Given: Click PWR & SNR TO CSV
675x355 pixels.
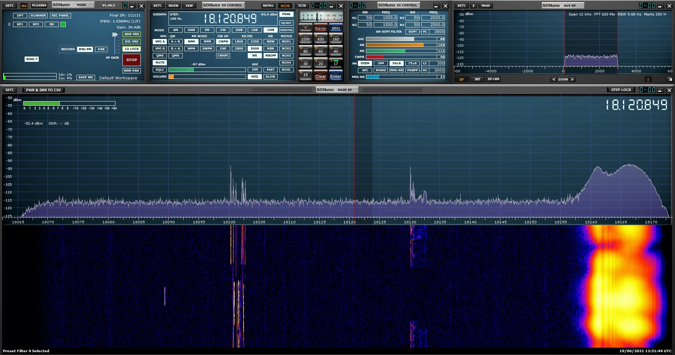Looking at the screenshot, I should coord(43,90).
